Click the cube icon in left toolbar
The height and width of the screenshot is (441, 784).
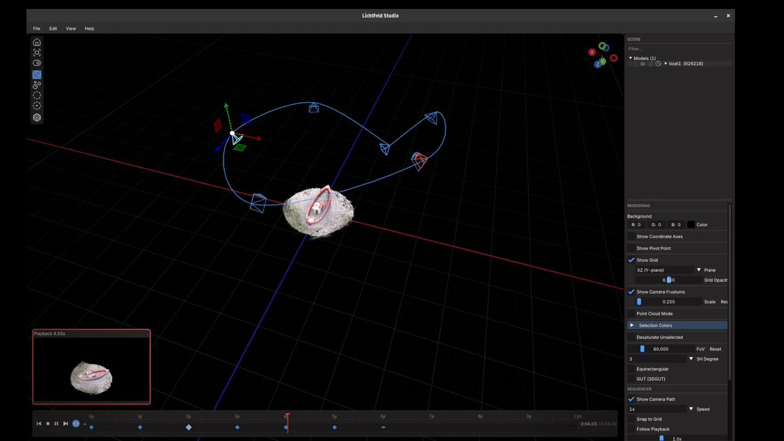pos(37,118)
